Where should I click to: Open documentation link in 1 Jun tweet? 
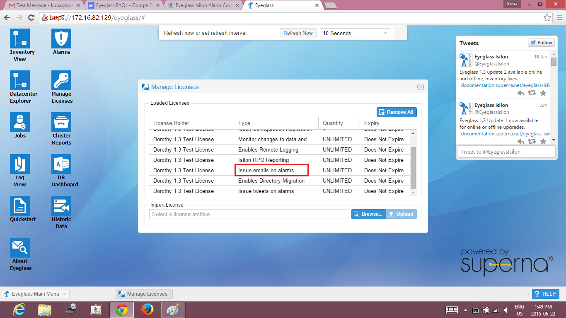pos(506,134)
